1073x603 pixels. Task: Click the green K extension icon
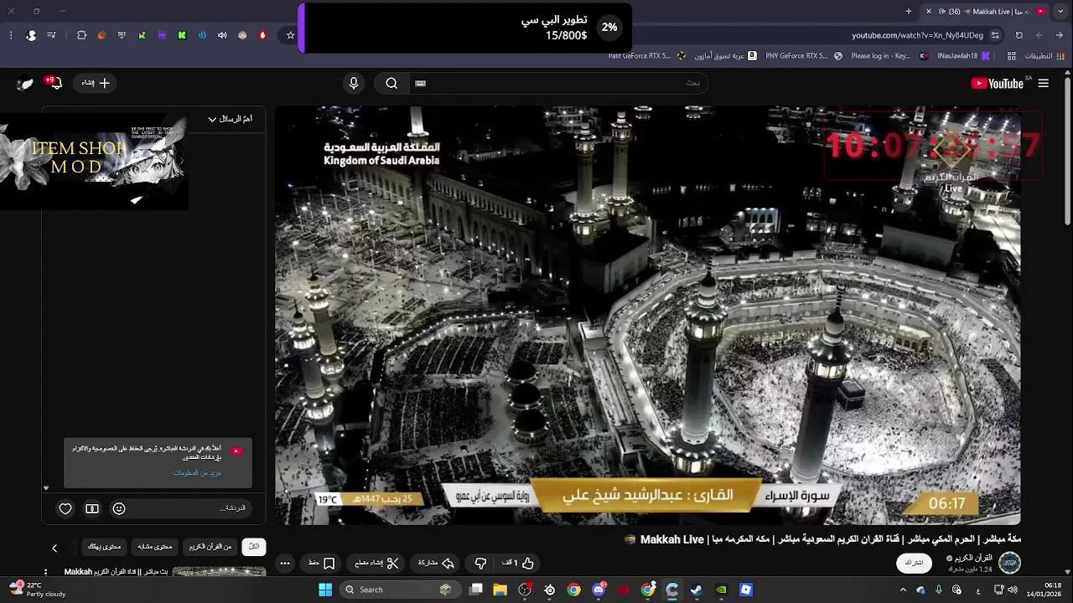click(182, 35)
